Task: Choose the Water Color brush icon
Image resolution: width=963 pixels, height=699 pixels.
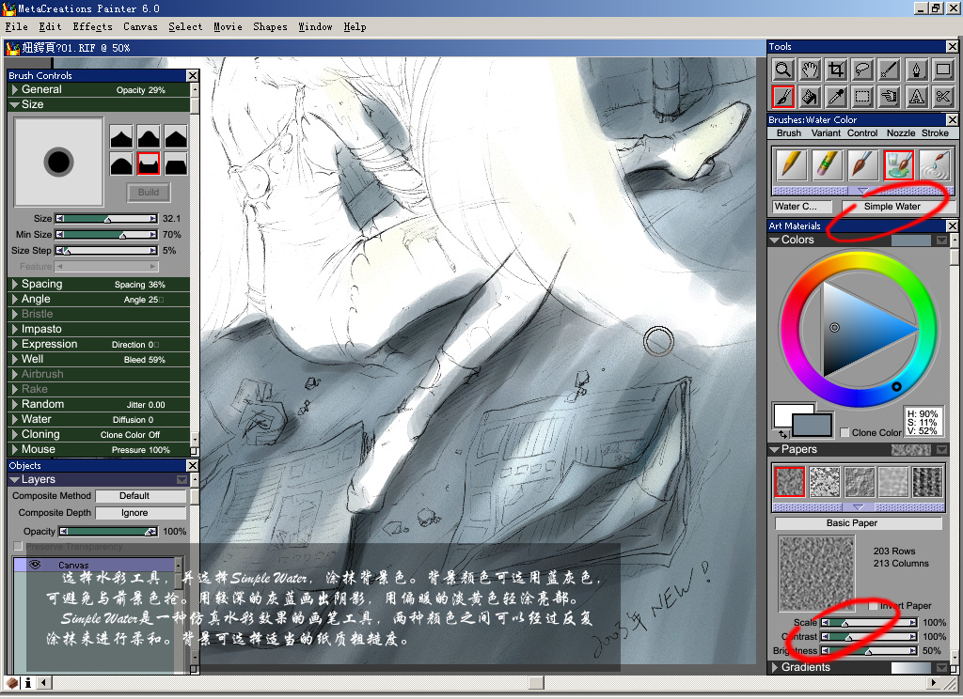Action: (x=898, y=164)
